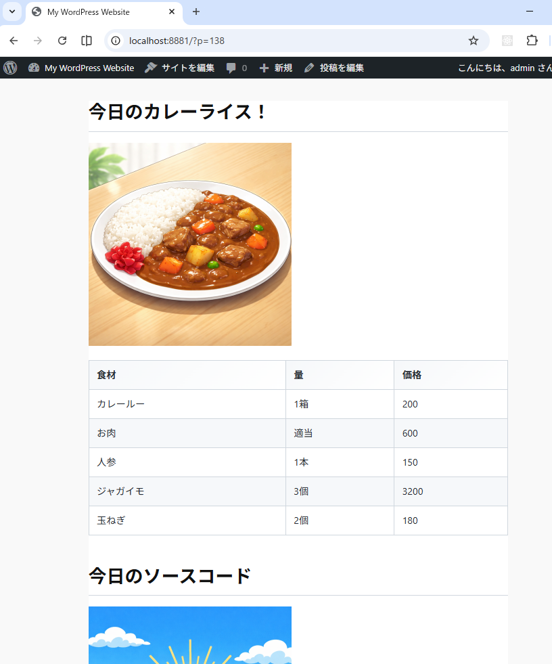
Task: Open the comments bubble showing 0
Action: click(x=237, y=68)
